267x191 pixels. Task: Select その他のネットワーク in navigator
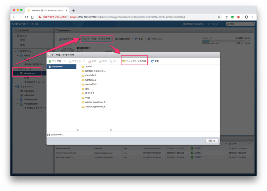(x=35, y=108)
